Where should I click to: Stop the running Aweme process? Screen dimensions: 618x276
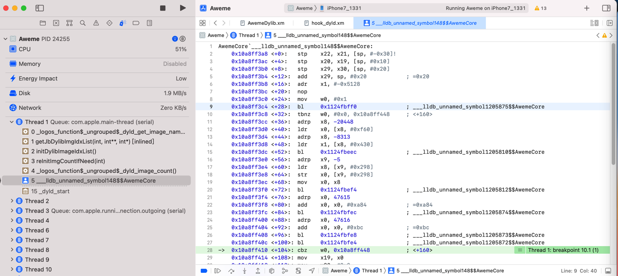[163, 8]
